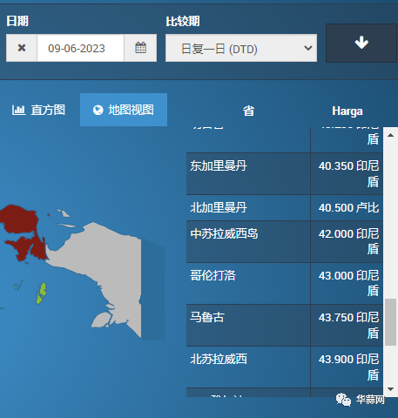
Task: Click the Harga column header
Action: point(347,111)
